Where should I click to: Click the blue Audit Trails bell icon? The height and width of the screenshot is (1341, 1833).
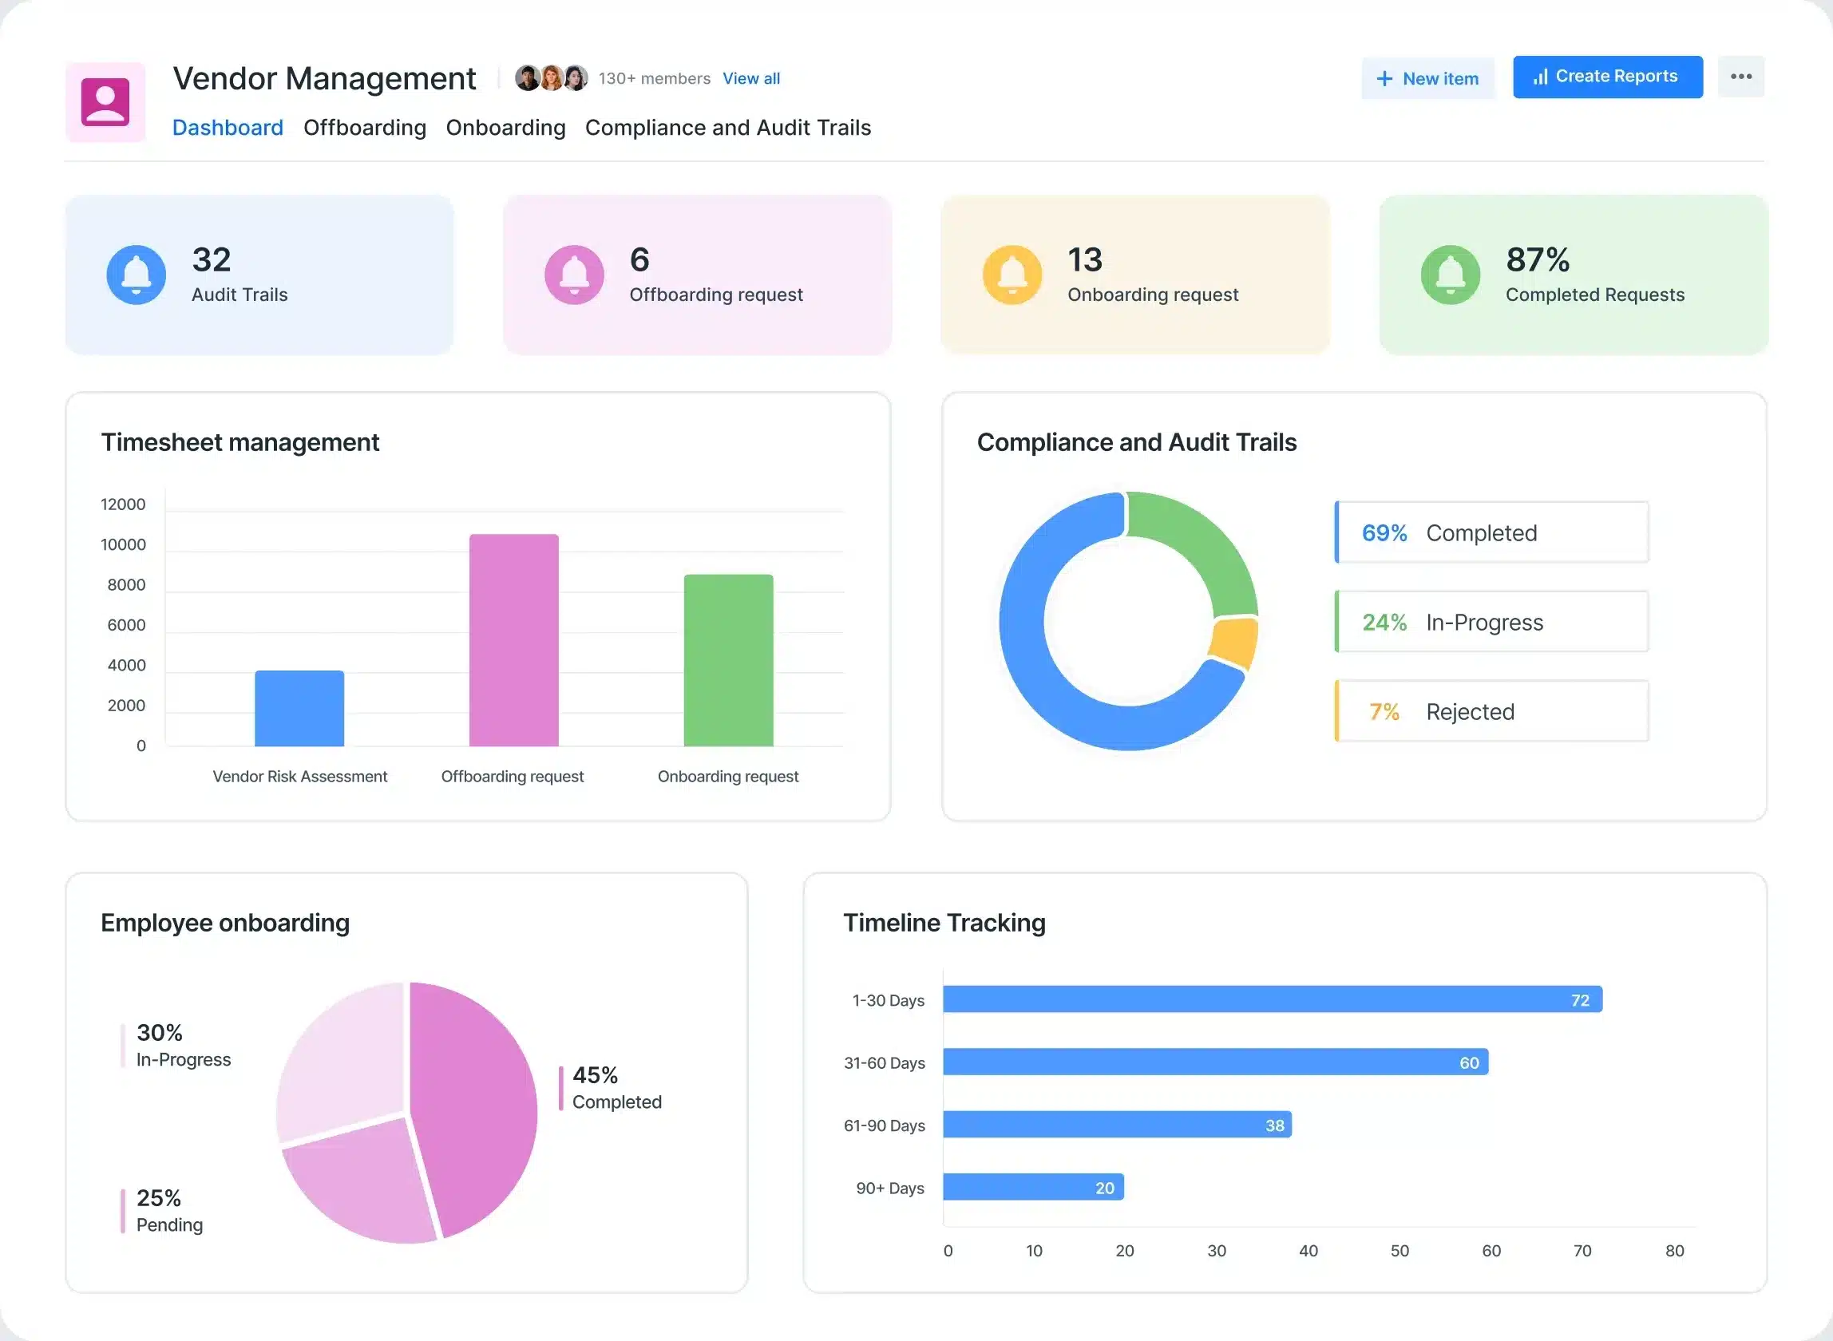coord(137,275)
